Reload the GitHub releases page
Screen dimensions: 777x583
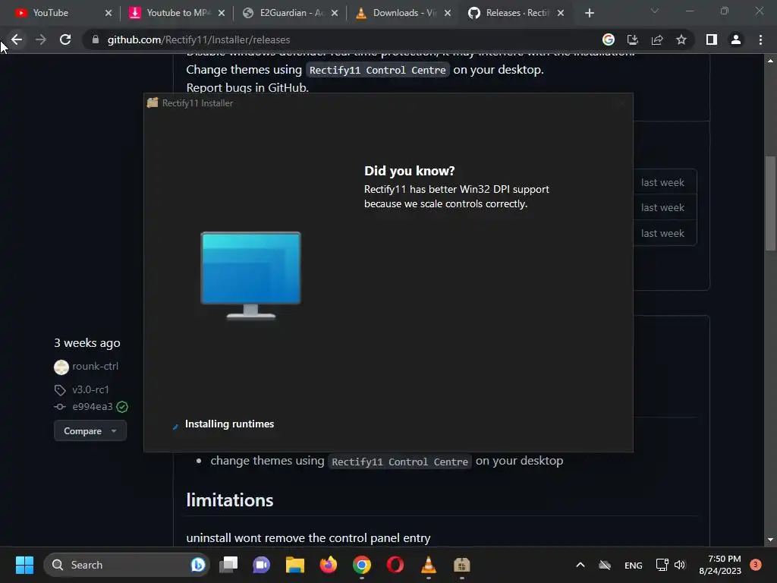pos(65,39)
